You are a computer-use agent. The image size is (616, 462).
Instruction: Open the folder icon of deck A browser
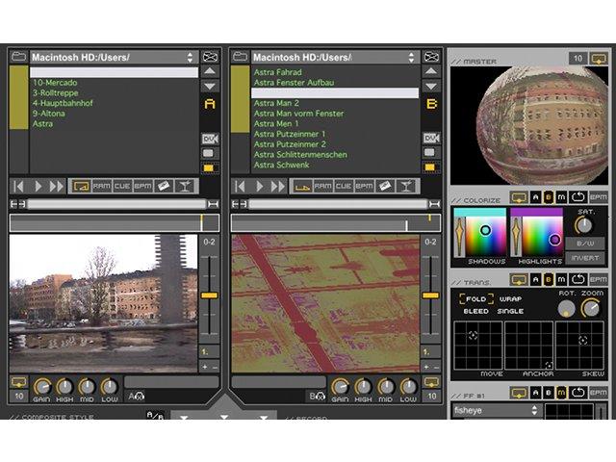(x=18, y=57)
